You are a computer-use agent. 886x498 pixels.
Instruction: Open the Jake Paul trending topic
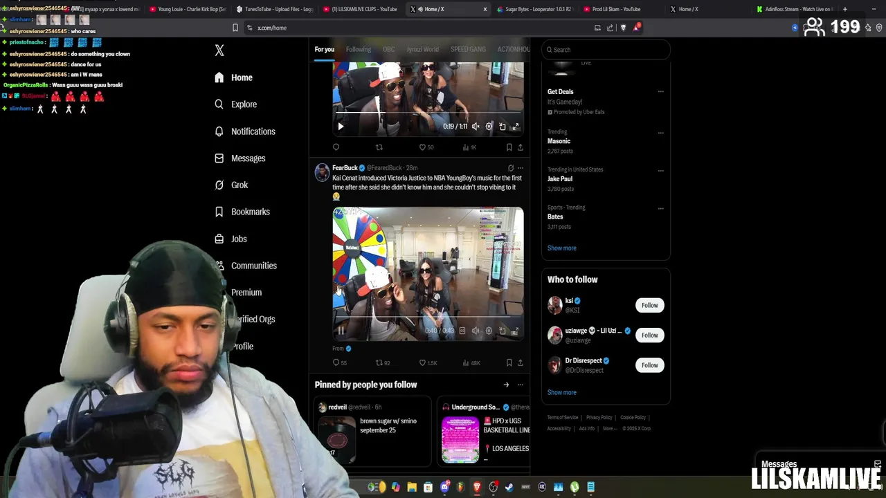click(x=560, y=178)
